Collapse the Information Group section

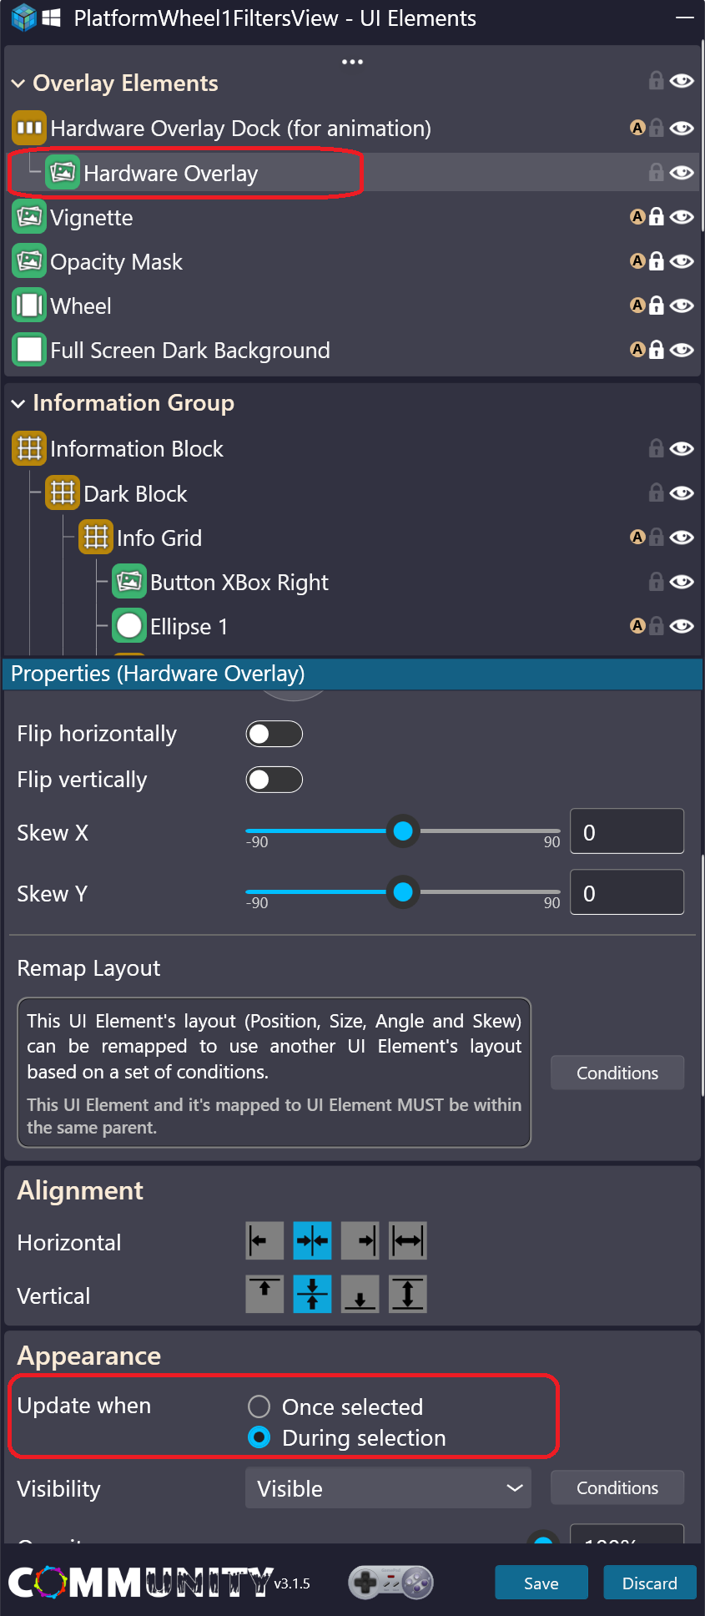point(18,404)
